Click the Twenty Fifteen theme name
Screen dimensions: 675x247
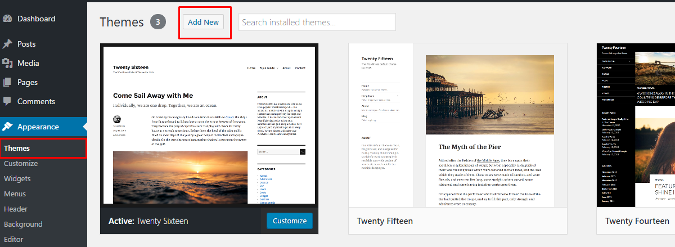tap(385, 221)
